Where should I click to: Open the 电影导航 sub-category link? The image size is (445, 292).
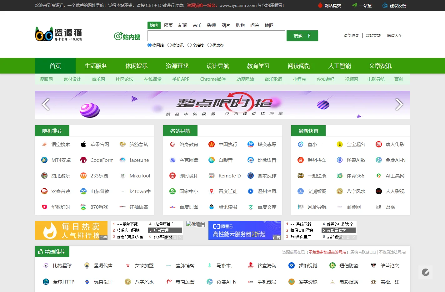click(x=376, y=79)
